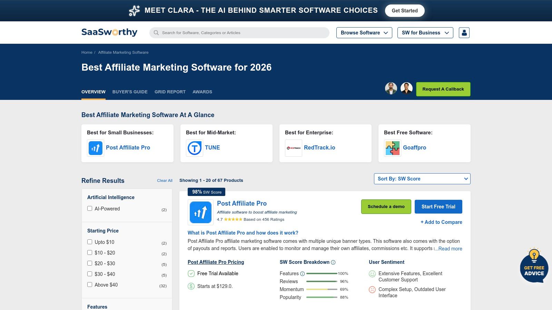The height and width of the screenshot is (310, 552).
Task: Click the search magnifier icon
Action: pyautogui.click(x=156, y=33)
